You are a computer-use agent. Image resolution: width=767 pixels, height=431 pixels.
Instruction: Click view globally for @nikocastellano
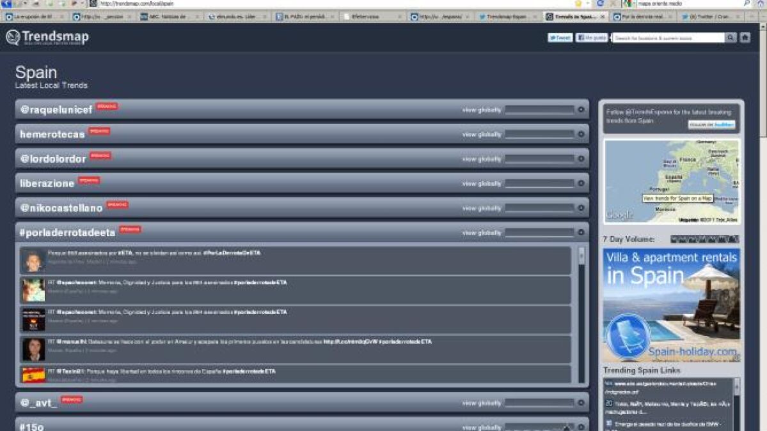coord(482,208)
